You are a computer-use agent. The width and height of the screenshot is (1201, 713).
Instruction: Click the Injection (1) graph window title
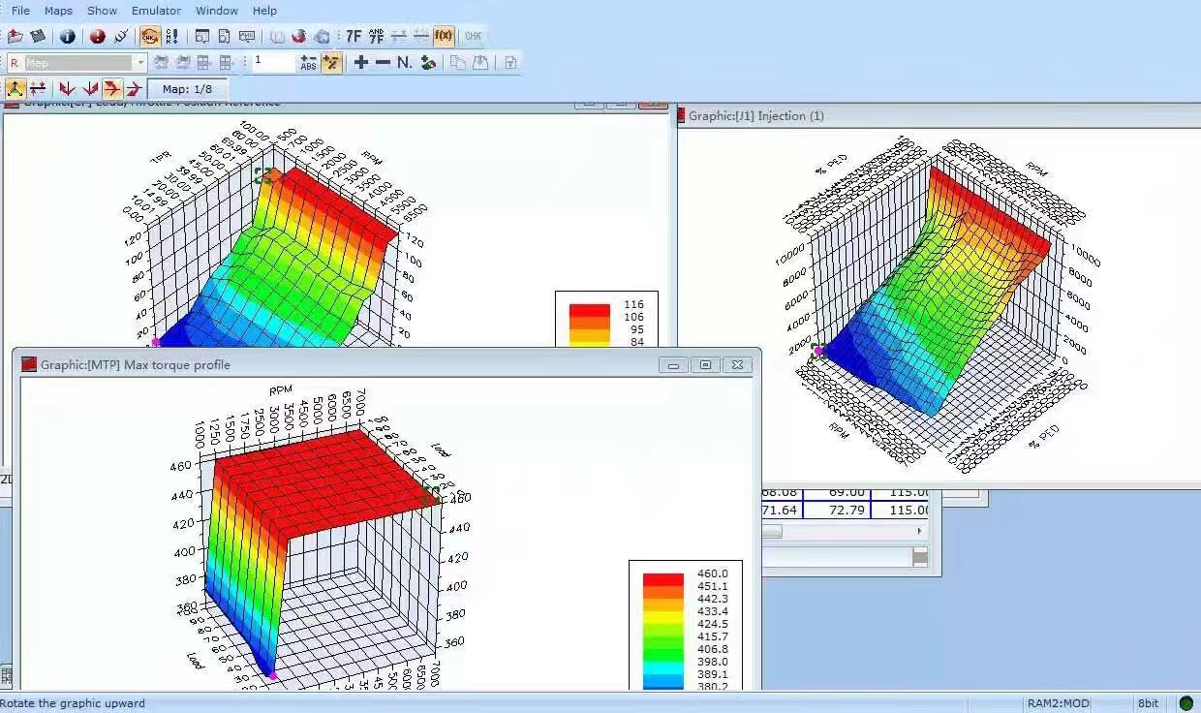(x=755, y=116)
